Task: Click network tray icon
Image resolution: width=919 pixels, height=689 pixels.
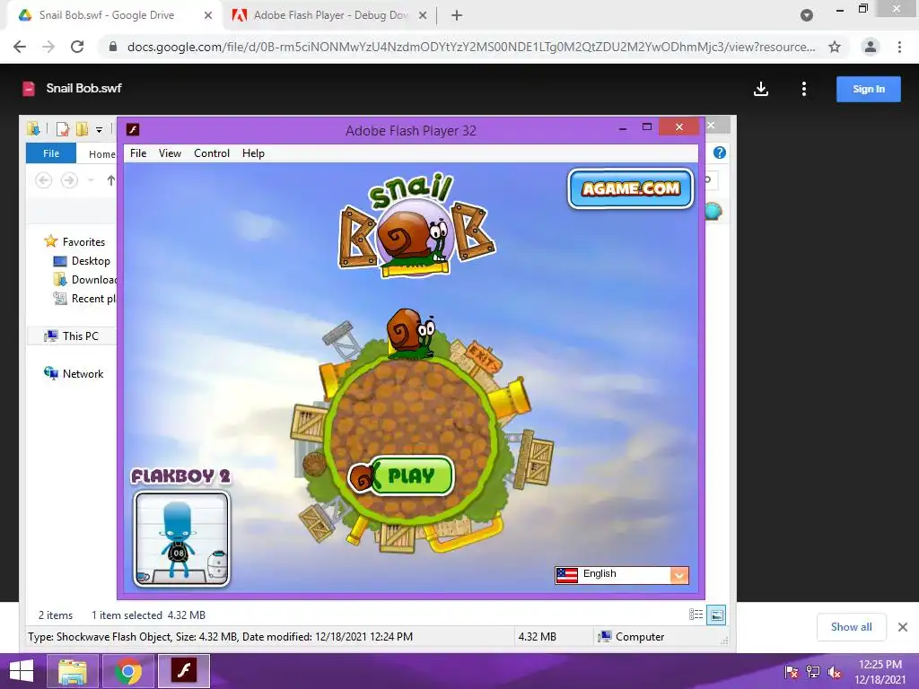Action: point(813,672)
